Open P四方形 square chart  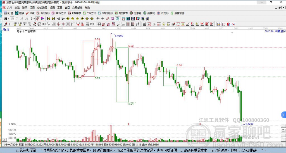point(43,13)
